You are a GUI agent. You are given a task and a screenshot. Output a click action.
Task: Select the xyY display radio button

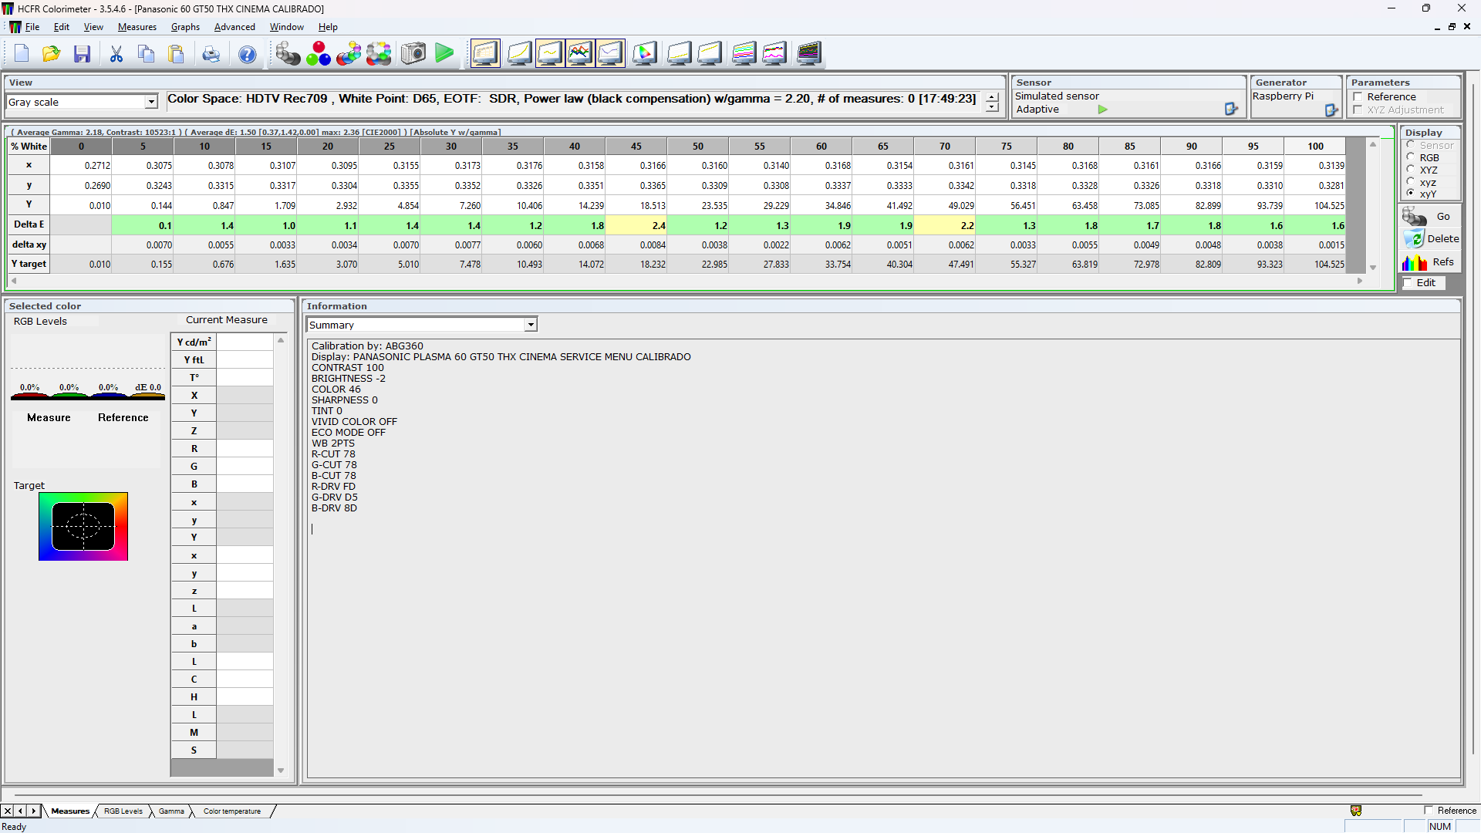point(1411,194)
